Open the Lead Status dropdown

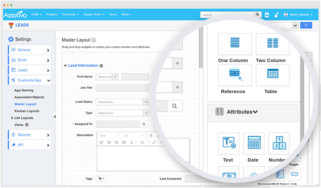122,102
